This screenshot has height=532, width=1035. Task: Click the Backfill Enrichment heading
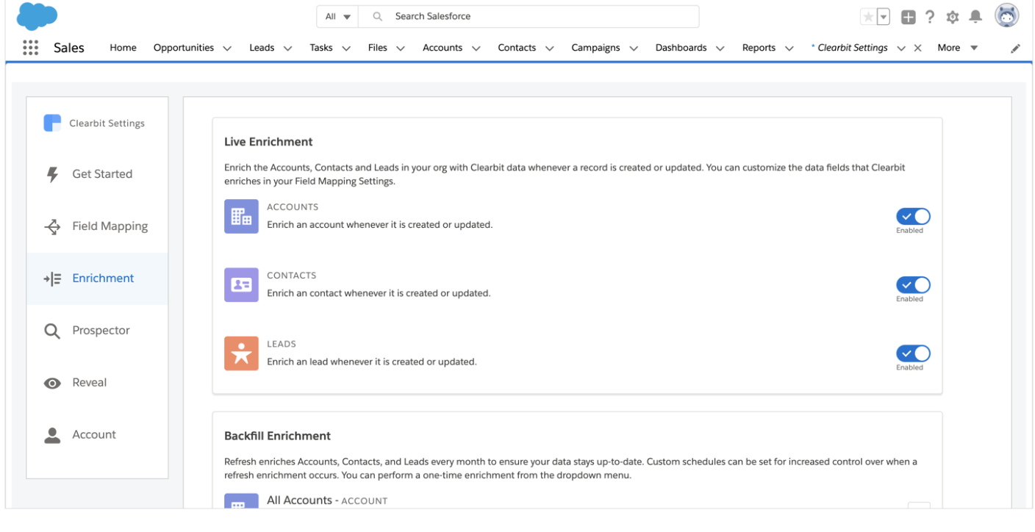pyautogui.click(x=277, y=436)
